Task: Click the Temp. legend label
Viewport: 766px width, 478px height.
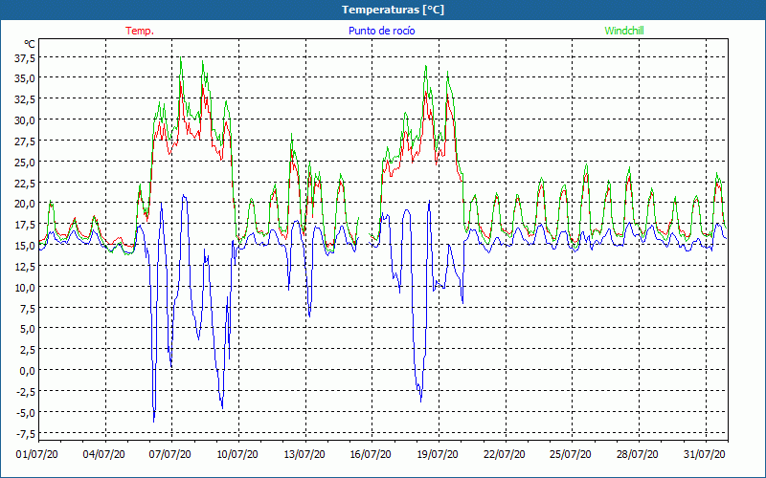Action: [140, 31]
